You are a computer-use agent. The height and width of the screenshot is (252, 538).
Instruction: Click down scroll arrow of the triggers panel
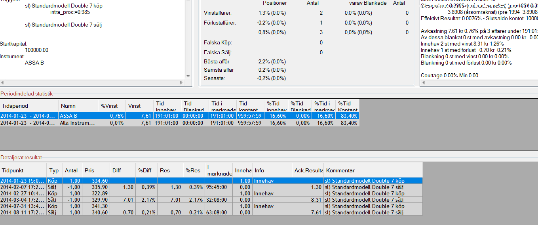point(189,76)
